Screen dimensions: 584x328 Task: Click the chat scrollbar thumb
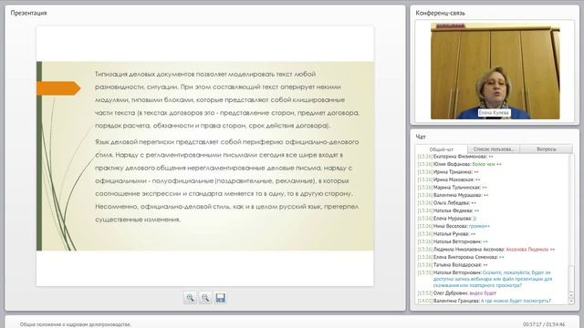pyautogui.click(x=571, y=279)
